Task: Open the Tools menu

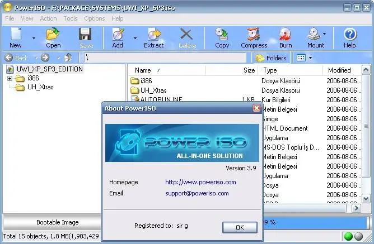Action: click(x=71, y=18)
